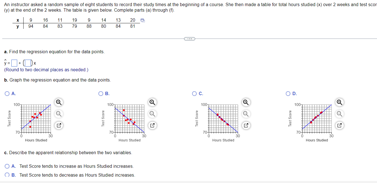Select answer B stating Test Score tends to decrease
This screenshot has height=183, width=377.
[x=7, y=175]
